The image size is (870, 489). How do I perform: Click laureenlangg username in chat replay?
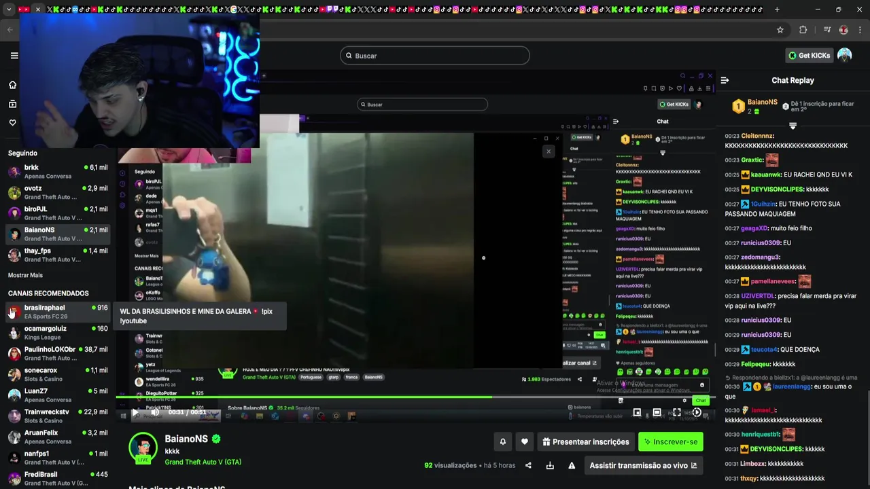point(792,386)
